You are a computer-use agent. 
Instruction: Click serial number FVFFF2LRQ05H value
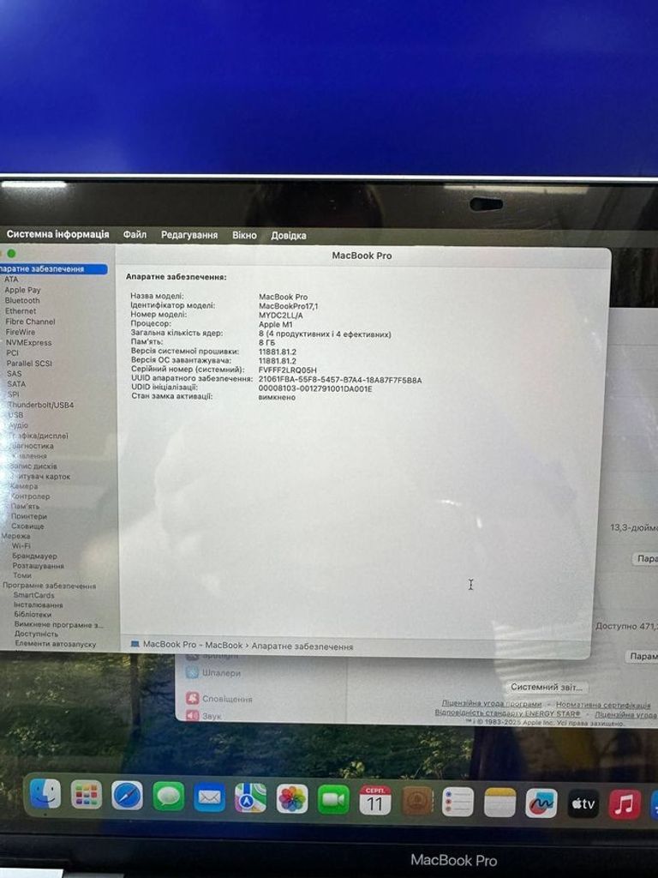click(x=288, y=370)
